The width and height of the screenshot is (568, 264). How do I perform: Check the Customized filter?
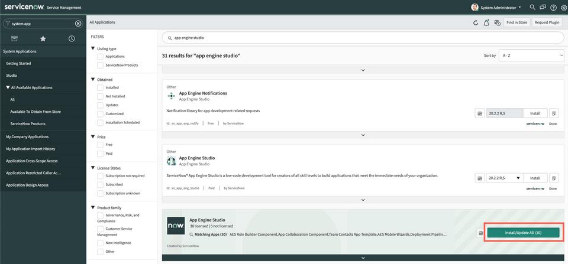pos(100,113)
